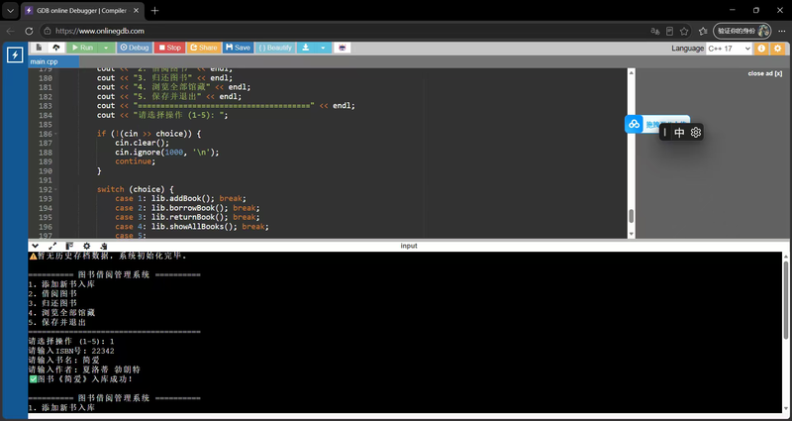Collapse the fold arrow at line 192

[x=55, y=189]
